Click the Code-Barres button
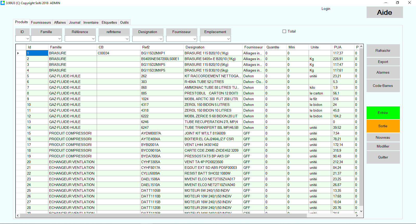The width and height of the screenshot is (416, 224). (383, 86)
